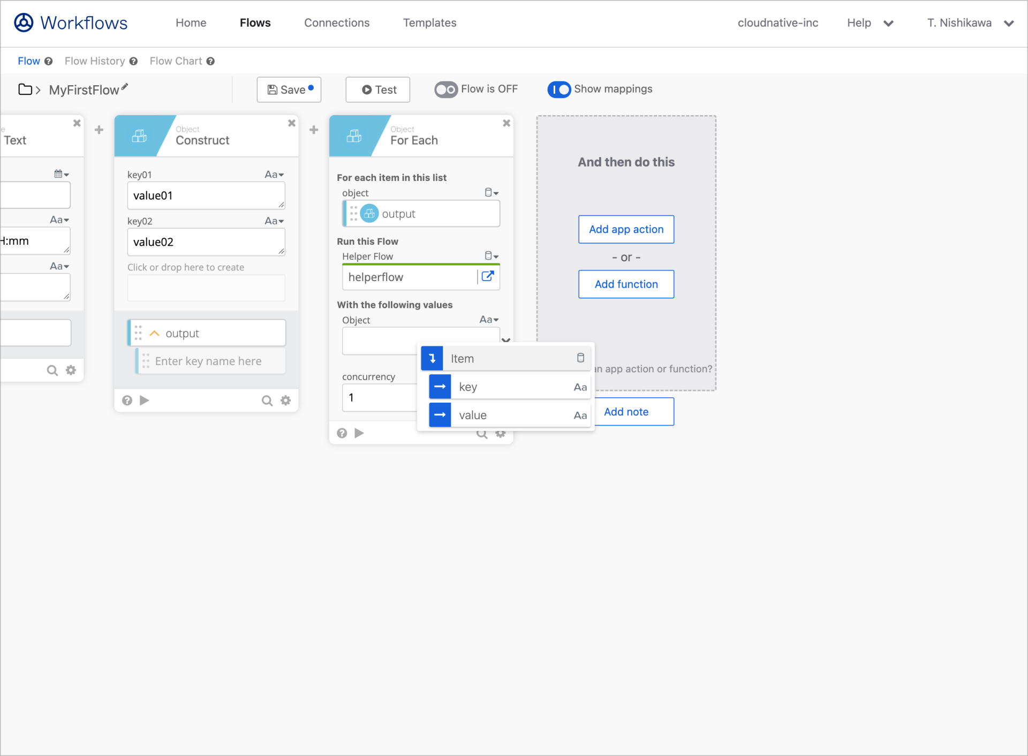Image resolution: width=1028 pixels, height=756 pixels.
Task: Click the pencil icon to rename MyFirstFlow
Action: 125,87
